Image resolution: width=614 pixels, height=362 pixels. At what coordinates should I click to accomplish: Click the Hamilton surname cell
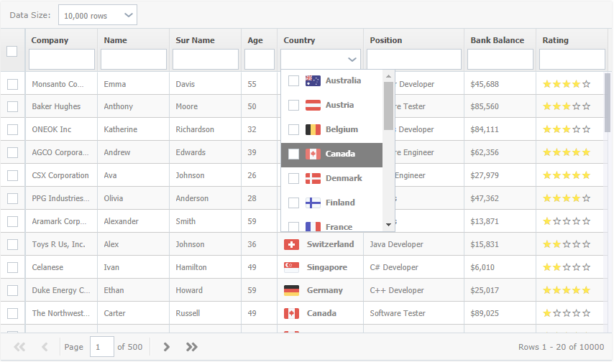(x=205, y=267)
